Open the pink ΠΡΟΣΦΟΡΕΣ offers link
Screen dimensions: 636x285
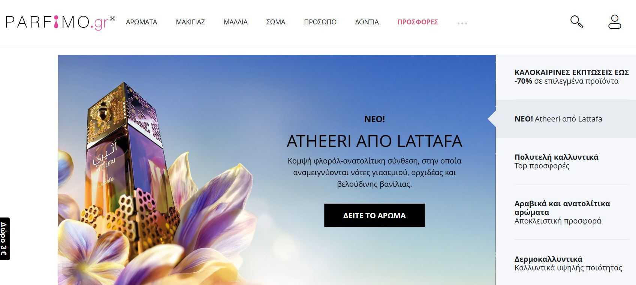click(x=418, y=22)
